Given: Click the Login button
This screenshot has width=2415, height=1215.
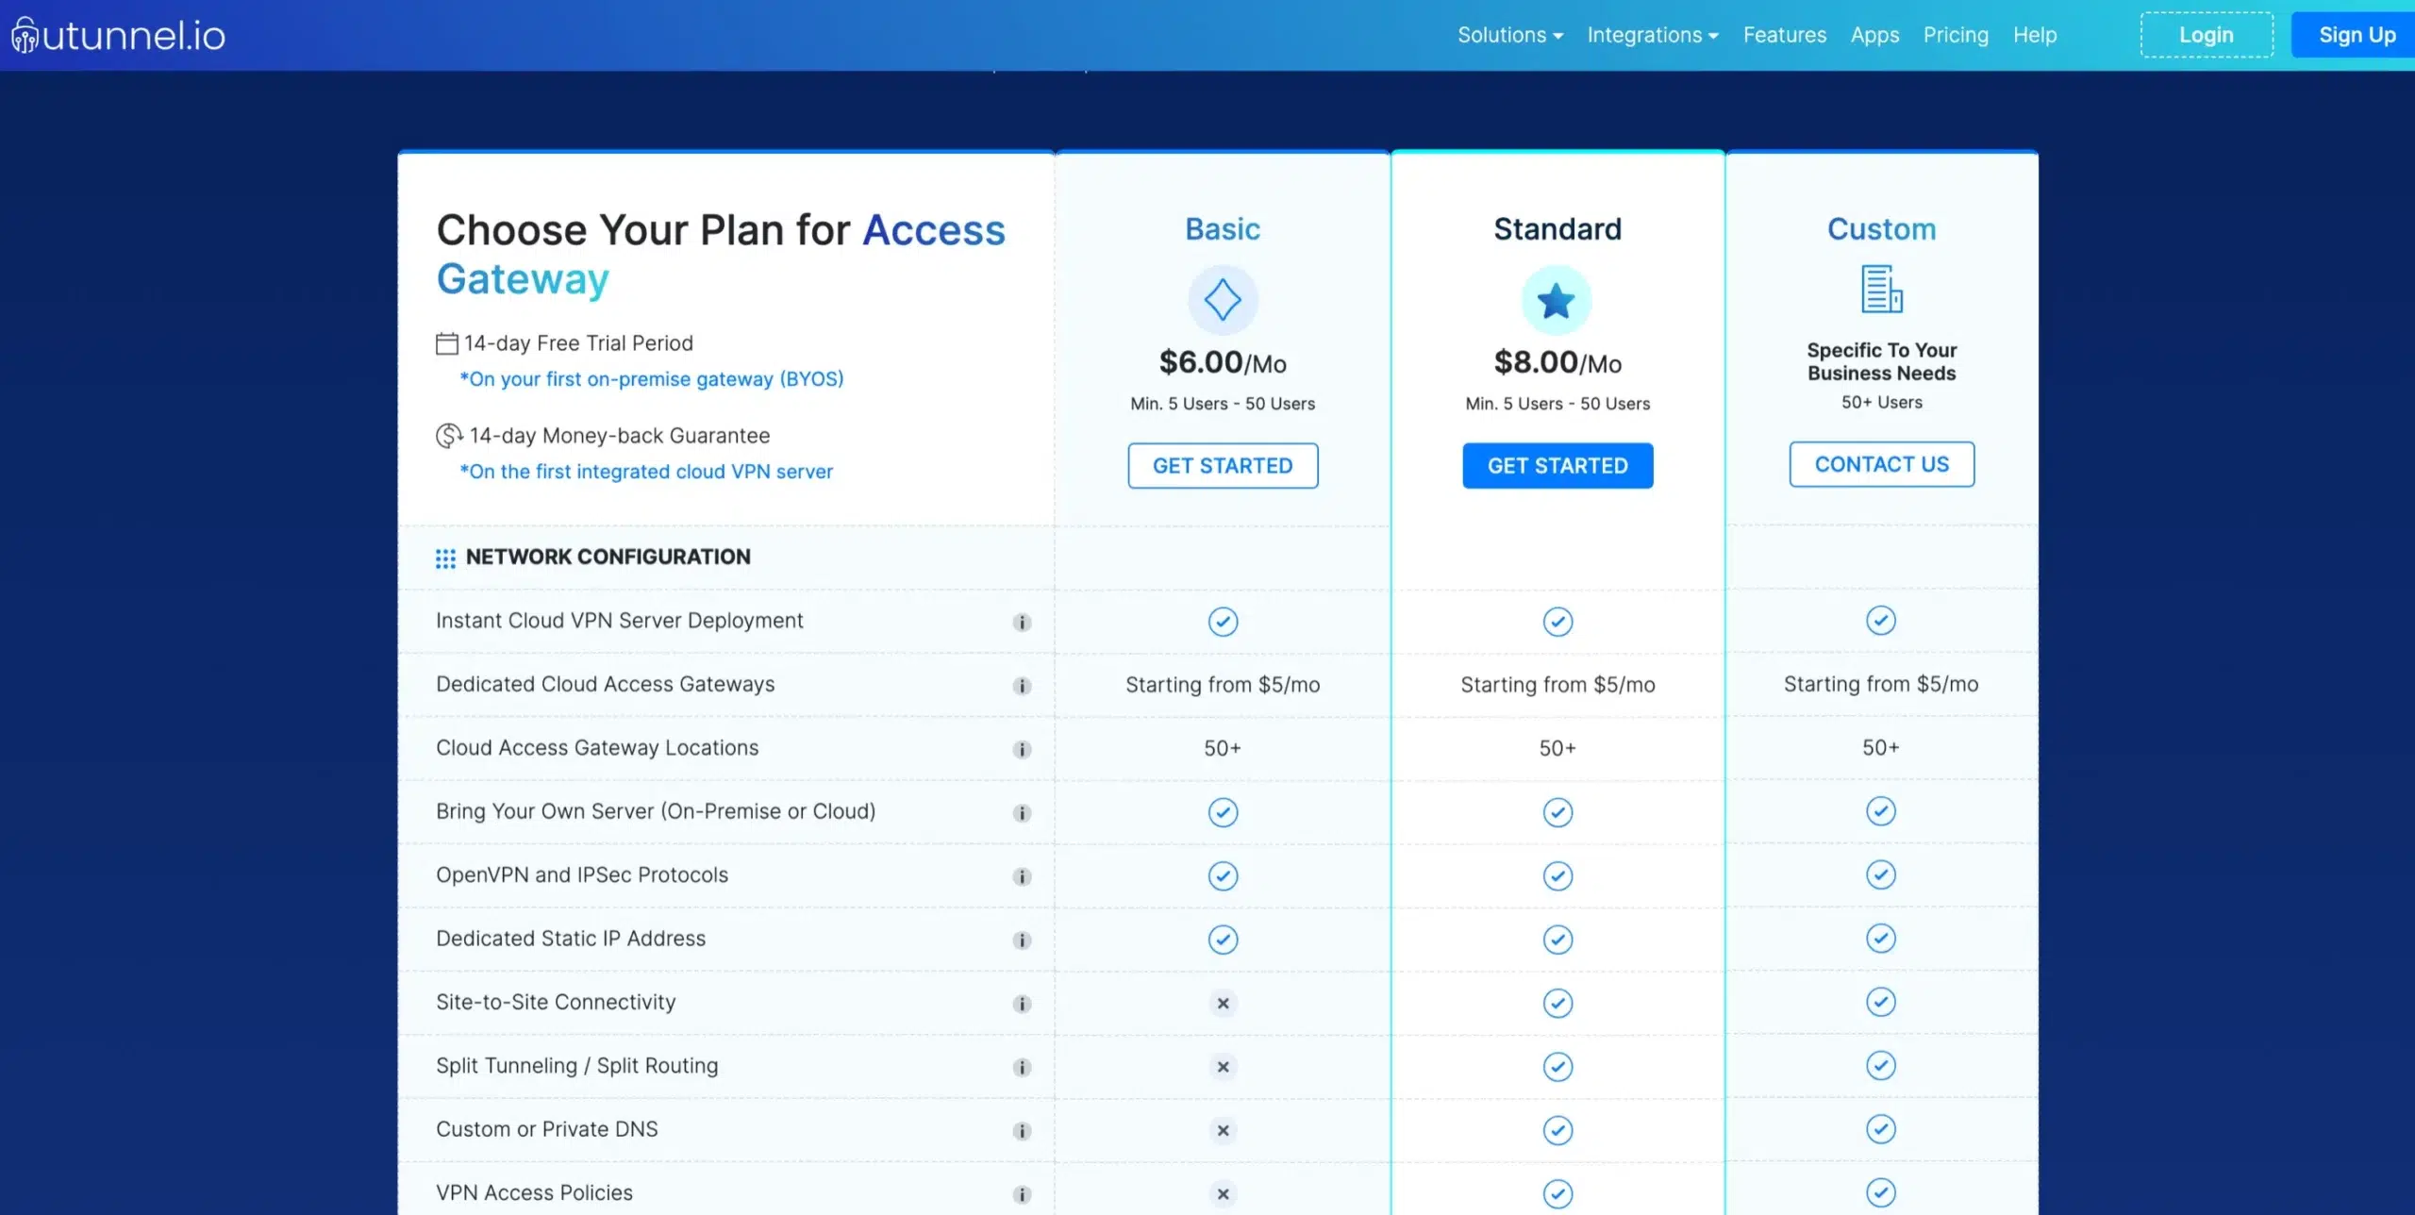Looking at the screenshot, I should coord(2207,35).
